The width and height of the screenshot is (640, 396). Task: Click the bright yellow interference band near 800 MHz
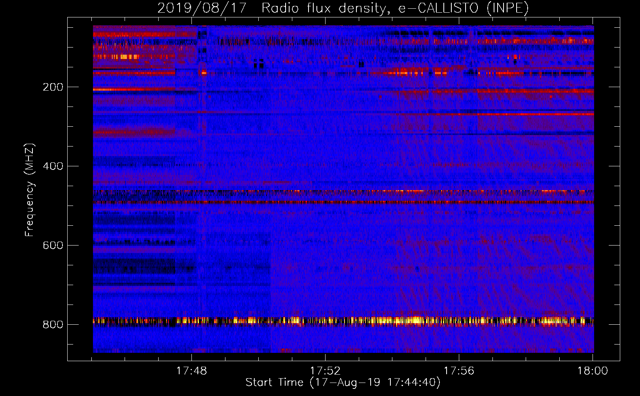pos(343,321)
